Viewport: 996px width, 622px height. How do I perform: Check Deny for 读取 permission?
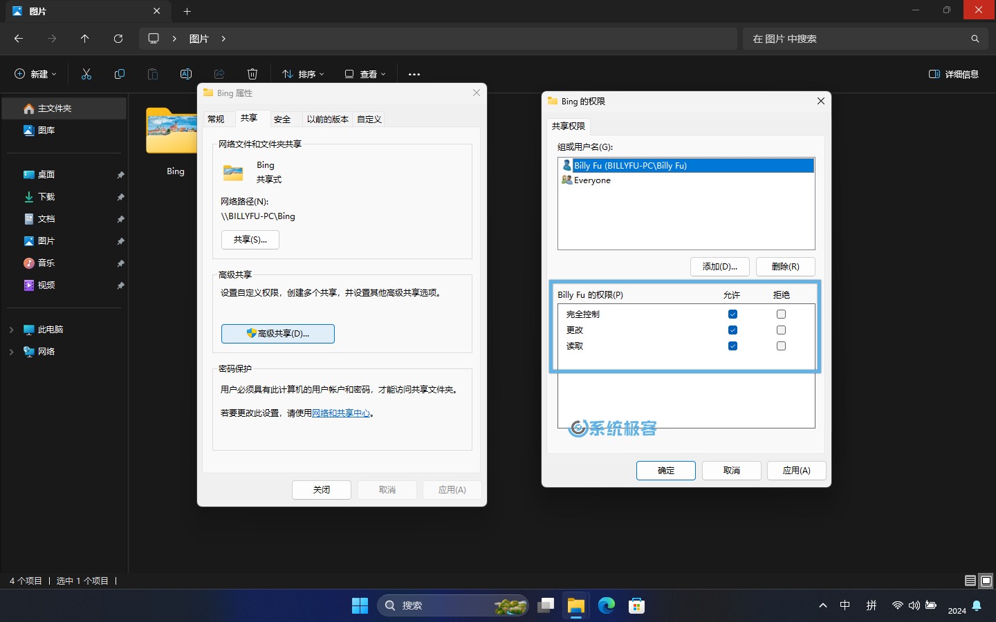tap(781, 346)
